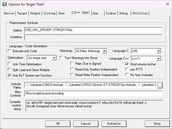The width and height of the screenshot is (172, 129).
Task: Select the C/C++ (AC6) tab
Action: coord(81,13)
